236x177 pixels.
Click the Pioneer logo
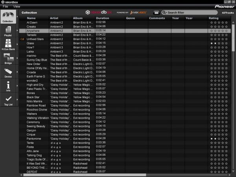click(225, 6)
